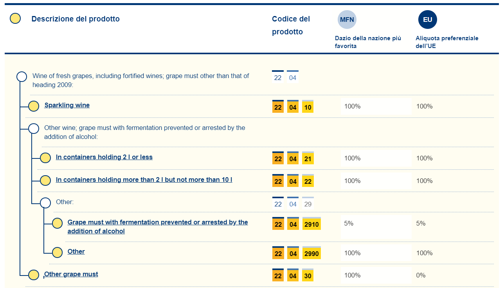Image resolution: width=504 pixels, height=288 pixels.
Task: Click the EU circle badge
Action: [x=427, y=20]
